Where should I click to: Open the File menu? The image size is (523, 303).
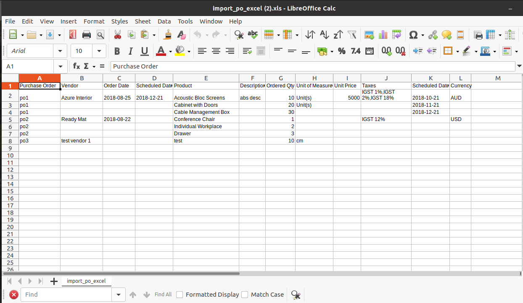[10, 21]
